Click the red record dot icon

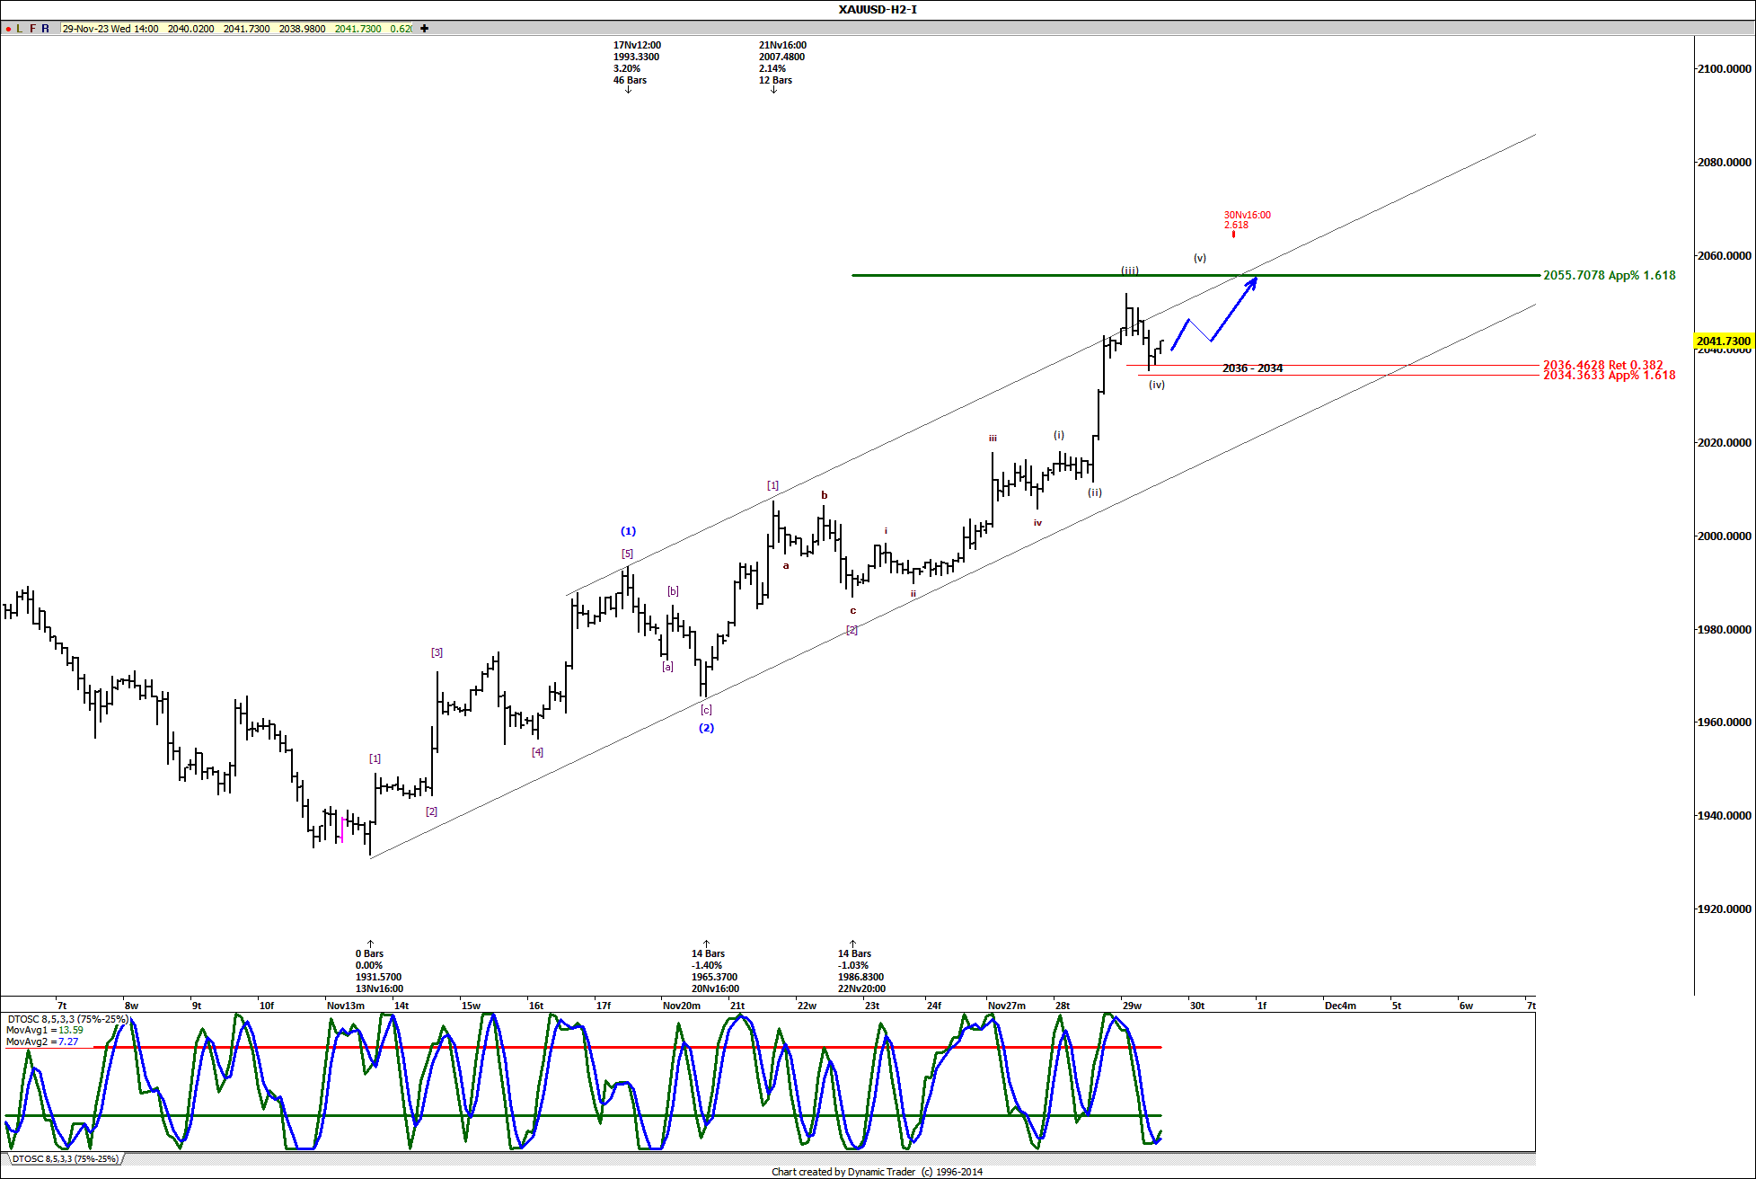pyautogui.click(x=8, y=29)
